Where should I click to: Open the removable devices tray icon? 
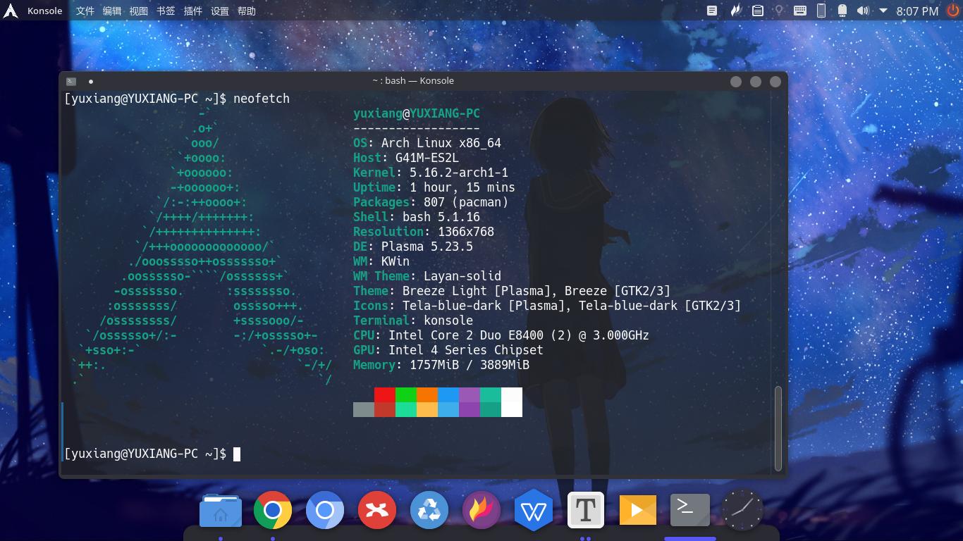pos(842,11)
